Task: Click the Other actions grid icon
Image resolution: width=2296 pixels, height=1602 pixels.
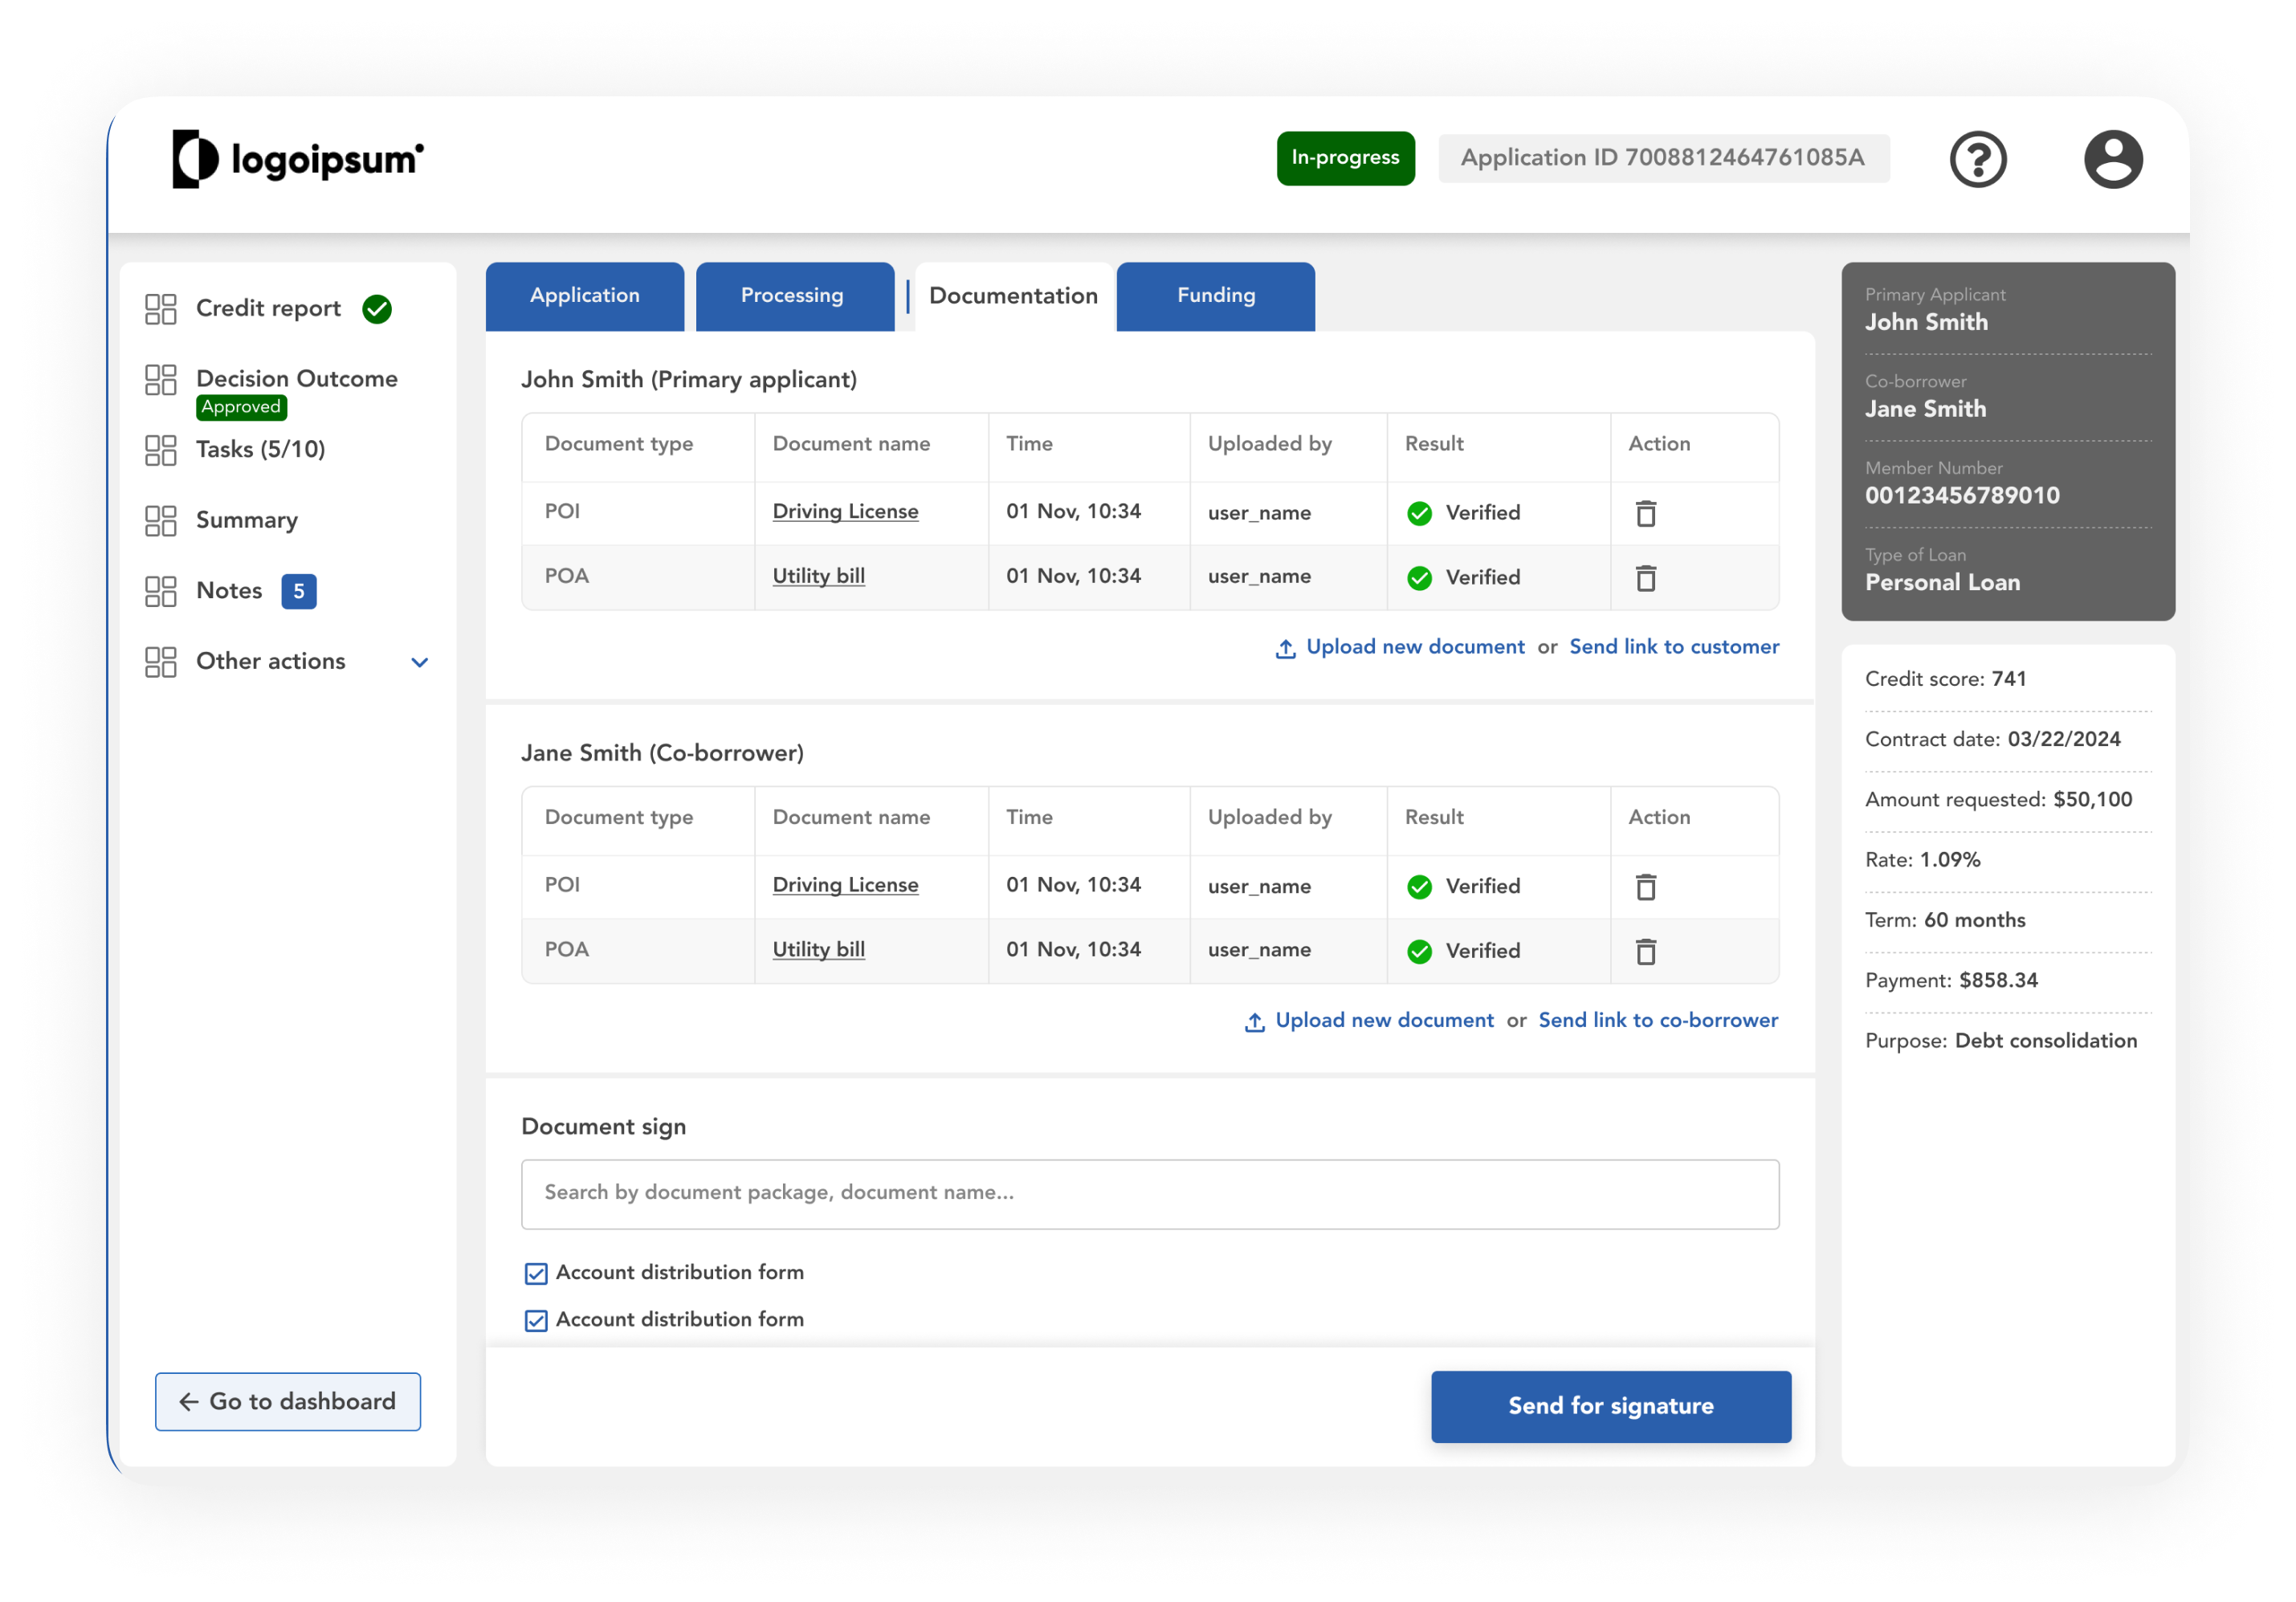Action: pos(160,661)
